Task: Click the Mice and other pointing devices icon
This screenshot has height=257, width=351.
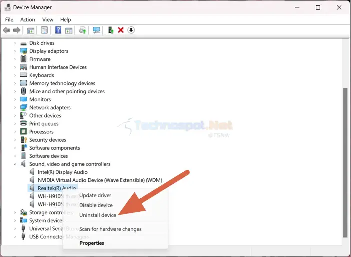Action: (23, 91)
